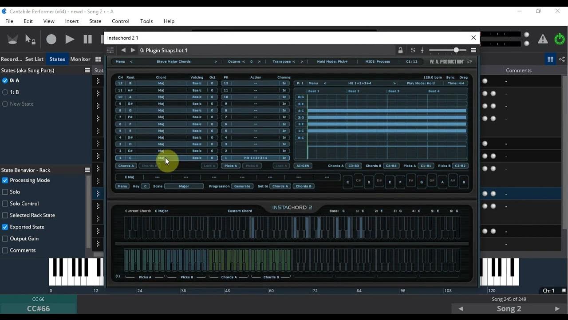Viewport: 568px width, 320px height.
Task: Switch to routing diagram view icon
Action: tap(562, 59)
